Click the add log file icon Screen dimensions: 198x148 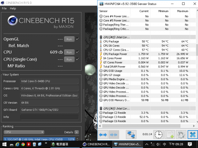(170, 135)
